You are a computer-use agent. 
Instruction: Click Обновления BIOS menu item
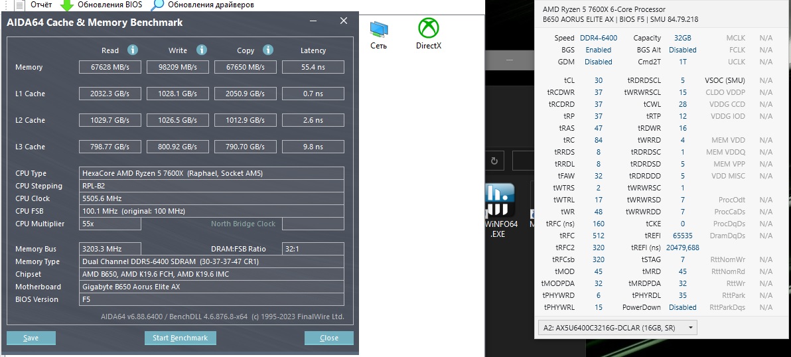[x=109, y=5]
